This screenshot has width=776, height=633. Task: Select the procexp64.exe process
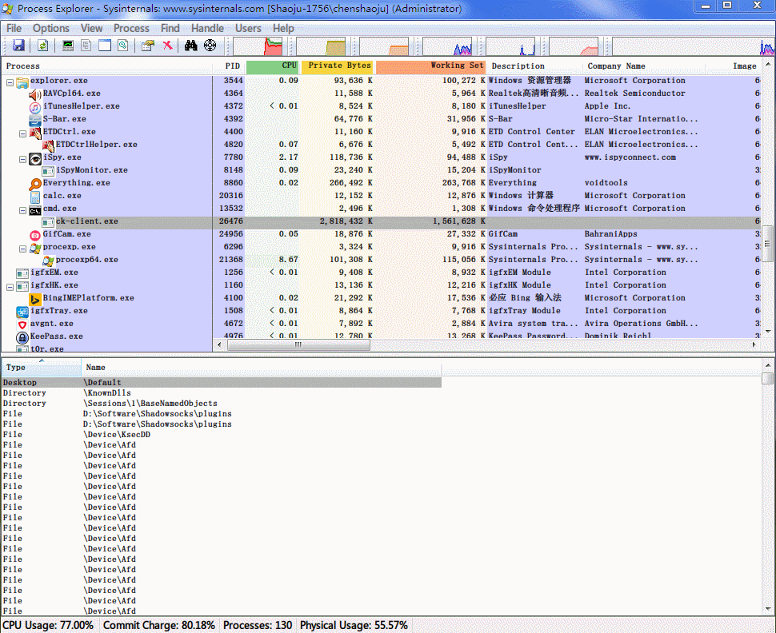(x=86, y=260)
